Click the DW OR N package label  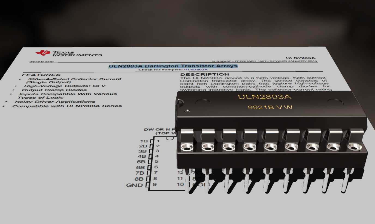click(x=159, y=129)
